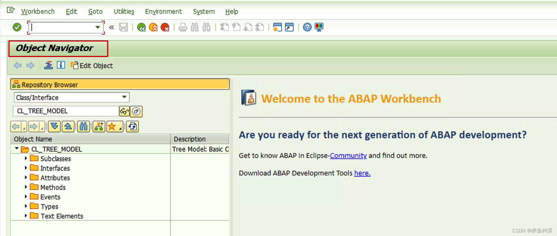
Task: Click the Description column header
Action: (x=200, y=139)
